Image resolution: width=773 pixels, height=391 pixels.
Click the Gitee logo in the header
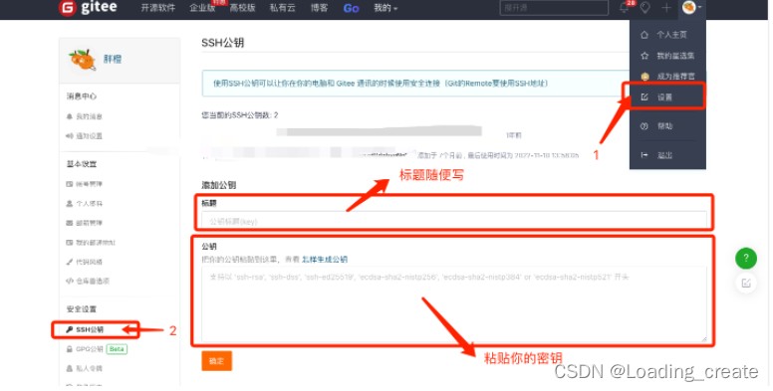click(88, 8)
